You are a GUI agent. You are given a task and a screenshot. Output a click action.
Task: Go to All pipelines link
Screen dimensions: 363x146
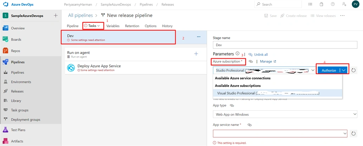click(x=80, y=16)
